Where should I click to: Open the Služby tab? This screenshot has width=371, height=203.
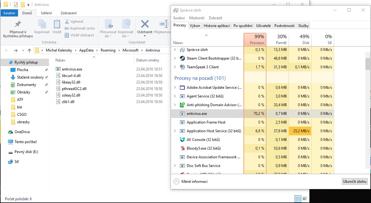pos(303,26)
